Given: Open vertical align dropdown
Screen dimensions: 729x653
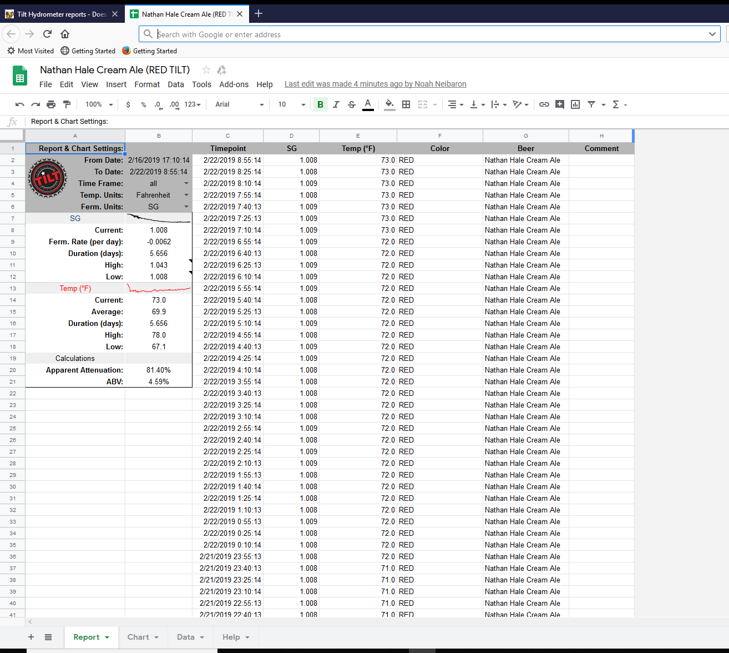Looking at the screenshot, I should tap(477, 104).
